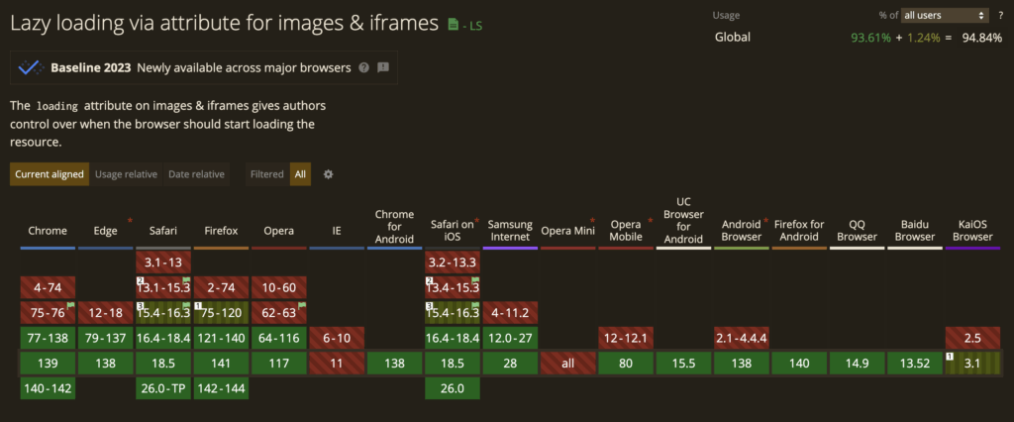Select Safari 16.4-18.4 cell

click(x=163, y=337)
